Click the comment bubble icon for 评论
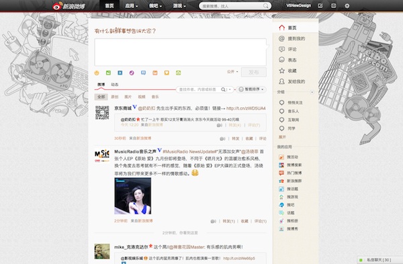This screenshot has height=264, width=403. (x=281, y=49)
